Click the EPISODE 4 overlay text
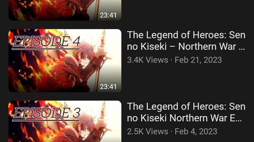Viewport: 254px width, 142px height. [x=46, y=42]
